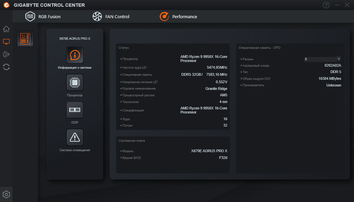Click the Системная плата section header

click(x=131, y=141)
